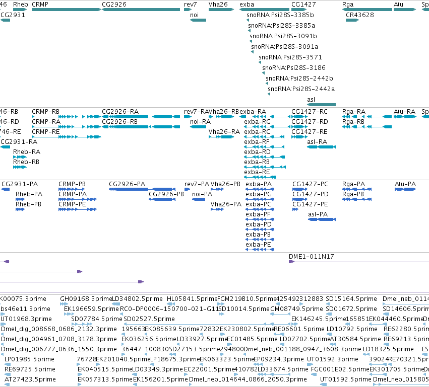Select the CG1427-PE protein label
This screenshot has width=429, height=387.
click(x=310, y=204)
